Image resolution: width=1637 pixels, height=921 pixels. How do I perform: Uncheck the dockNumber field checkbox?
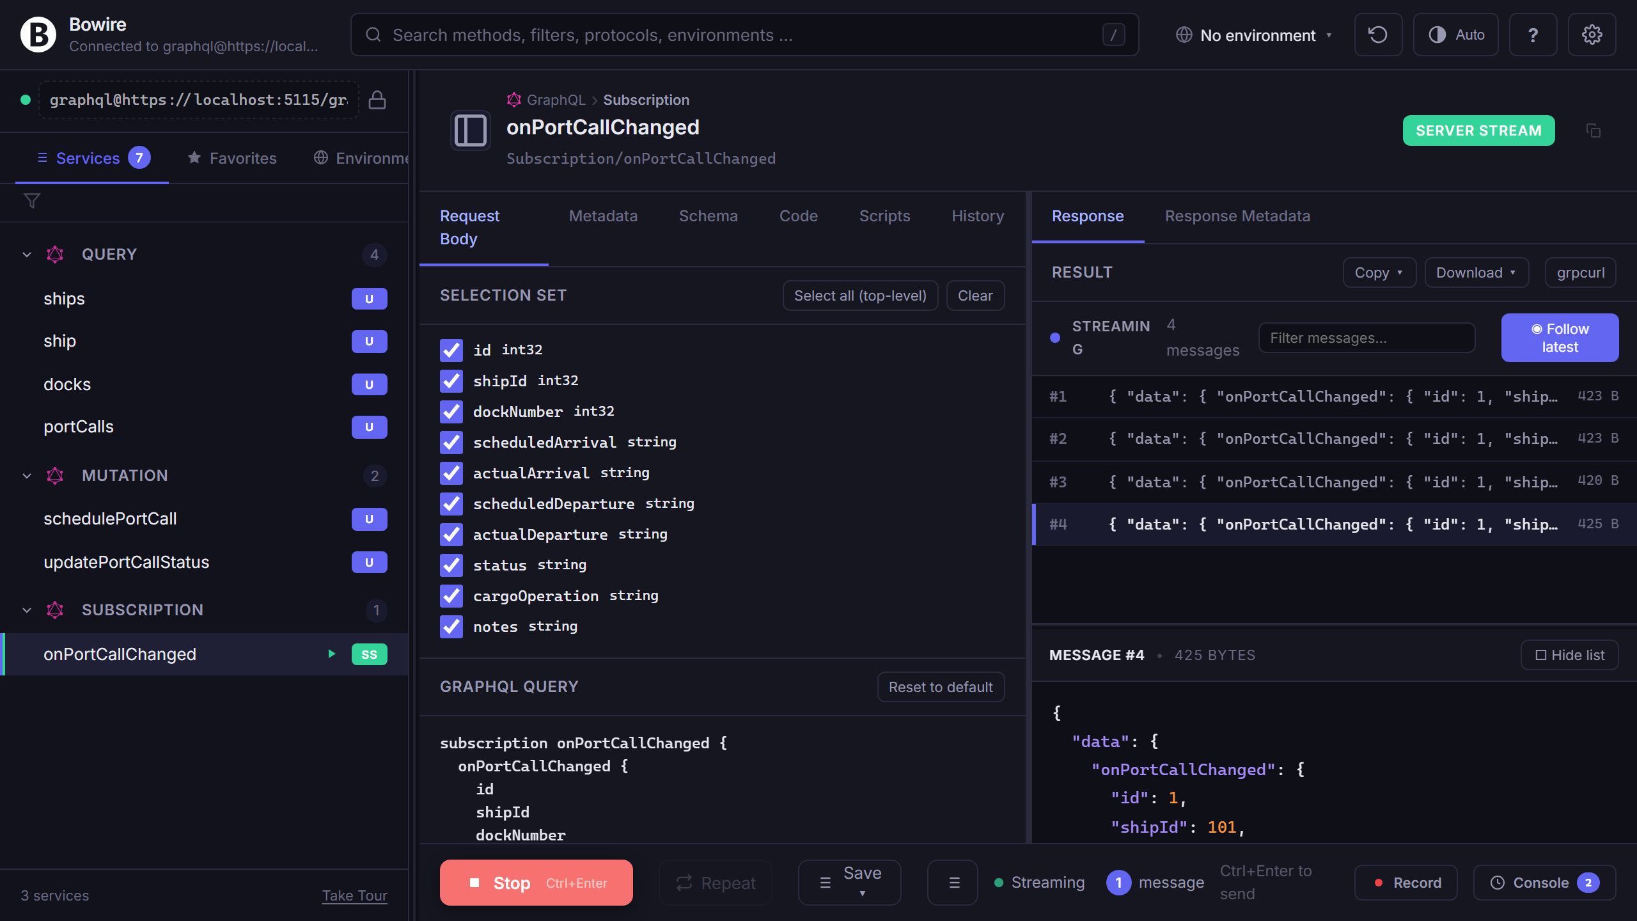pyautogui.click(x=451, y=411)
